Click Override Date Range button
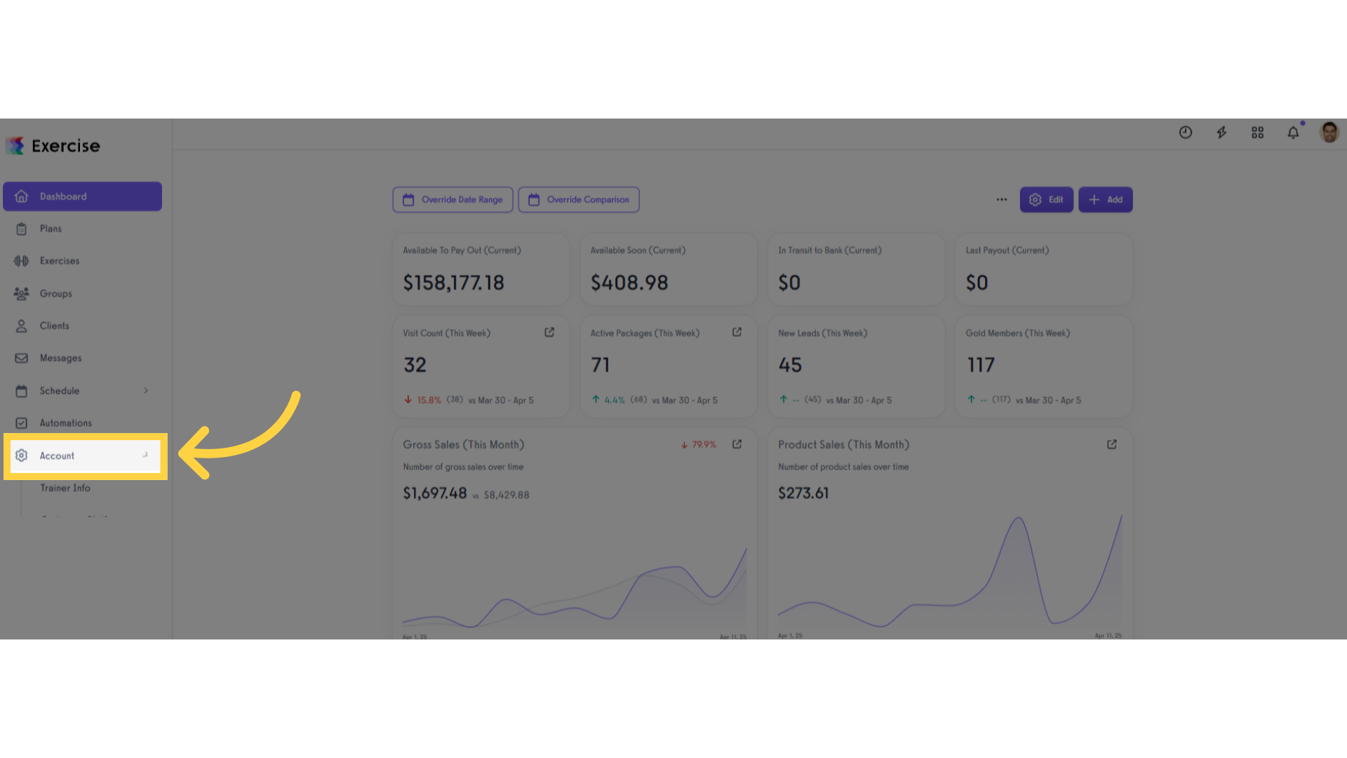This screenshot has height=758, width=1347. coord(453,200)
